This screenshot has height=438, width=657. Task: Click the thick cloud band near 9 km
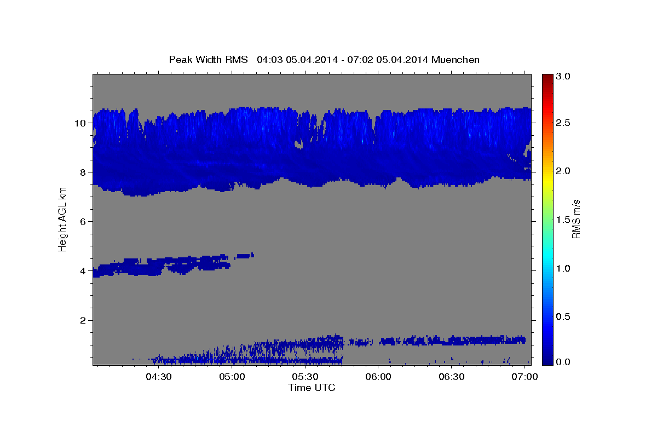[312, 151]
